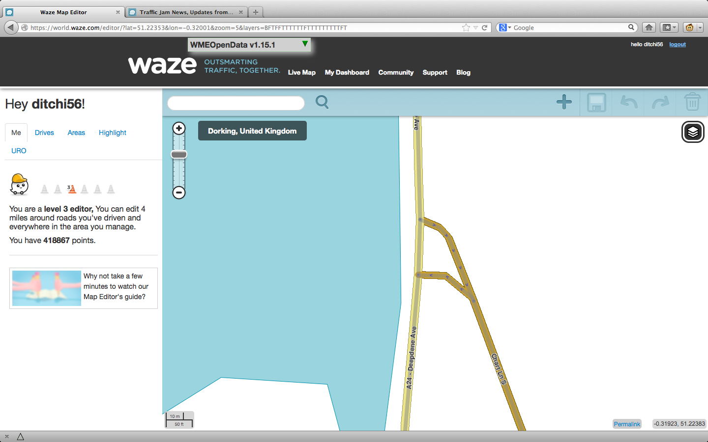This screenshot has width=708, height=442.
Task: Open the Blog link
Action: click(463, 72)
